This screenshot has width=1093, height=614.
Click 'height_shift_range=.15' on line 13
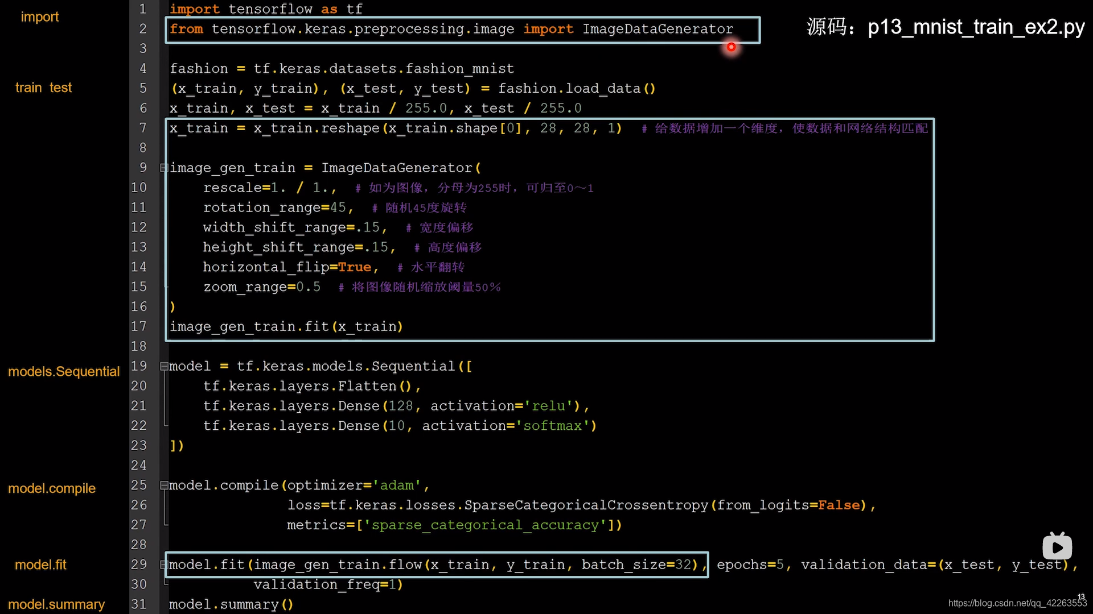(295, 247)
